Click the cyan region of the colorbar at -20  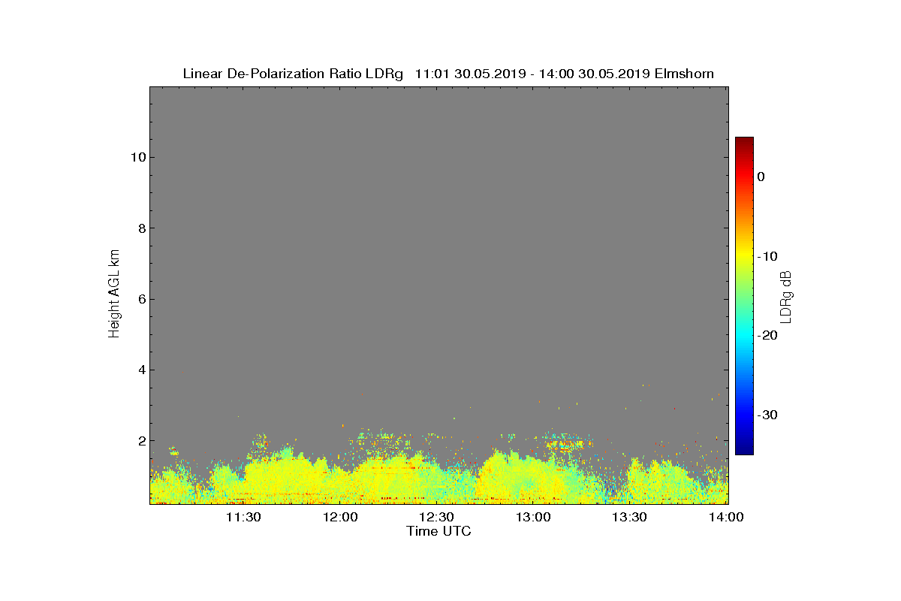click(744, 336)
